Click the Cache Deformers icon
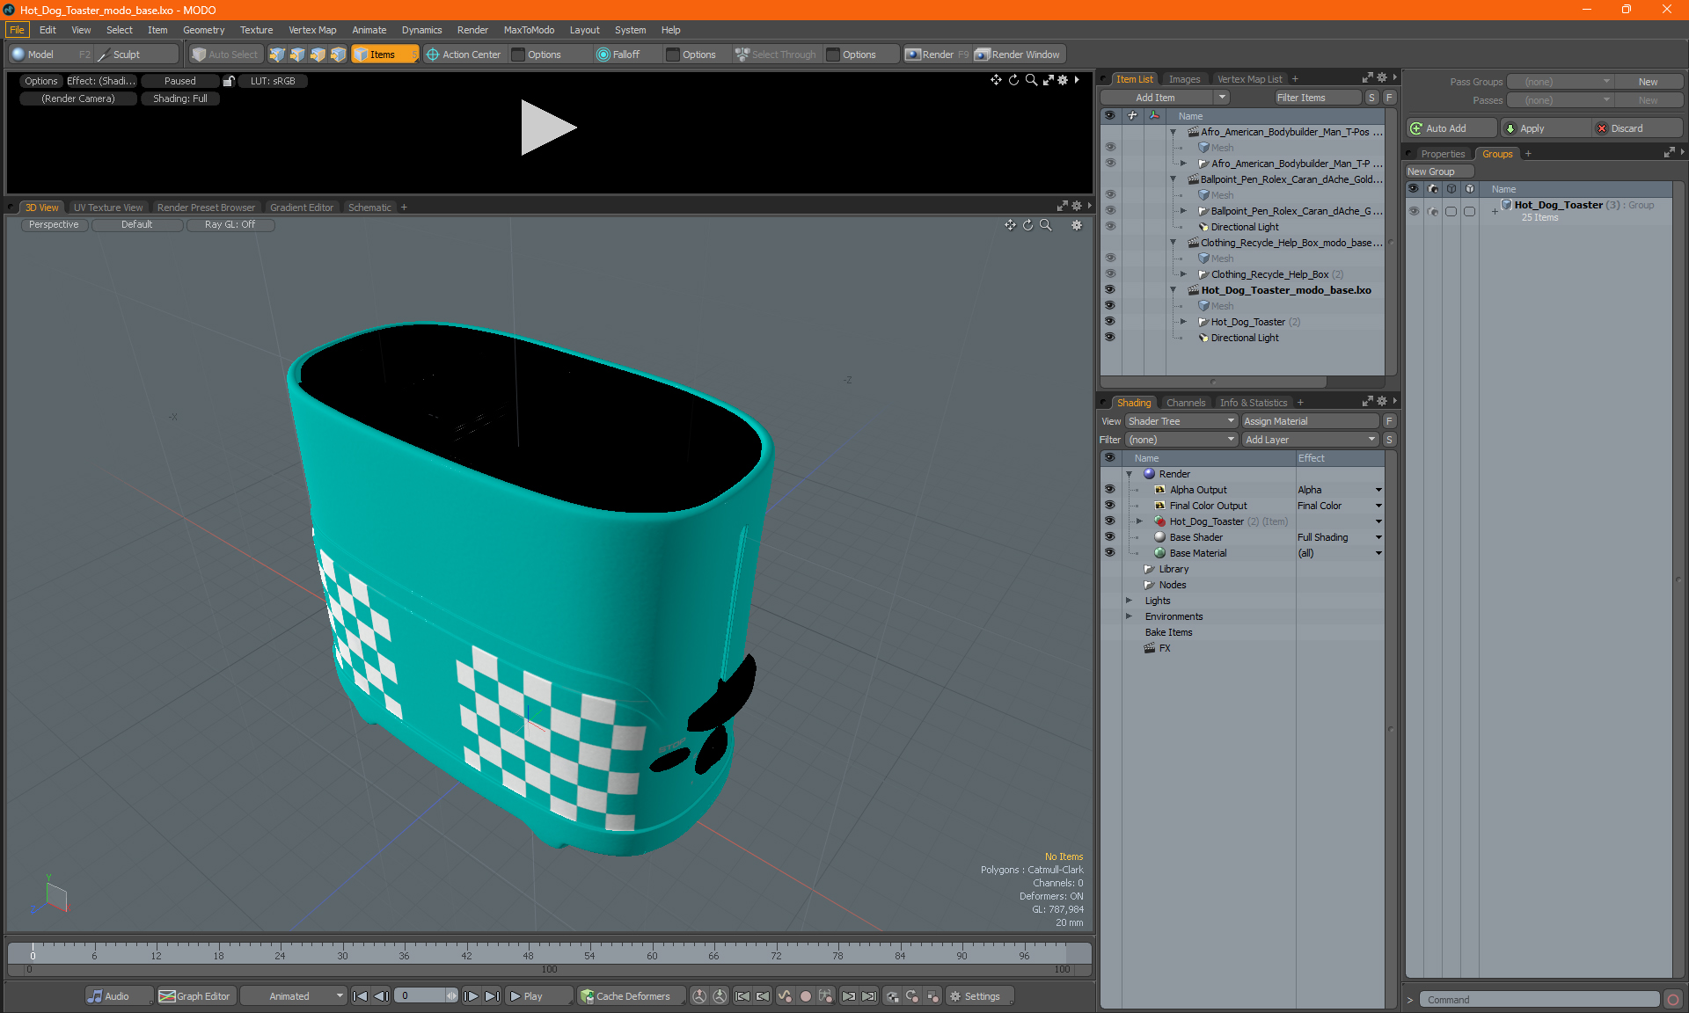 click(587, 996)
